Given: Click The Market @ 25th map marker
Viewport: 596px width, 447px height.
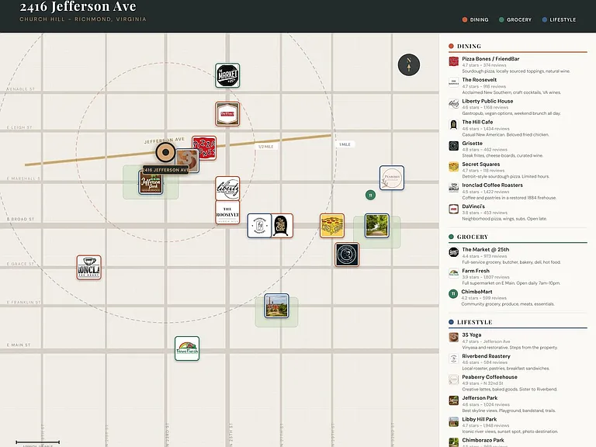Looking at the screenshot, I should tap(227, 75).
